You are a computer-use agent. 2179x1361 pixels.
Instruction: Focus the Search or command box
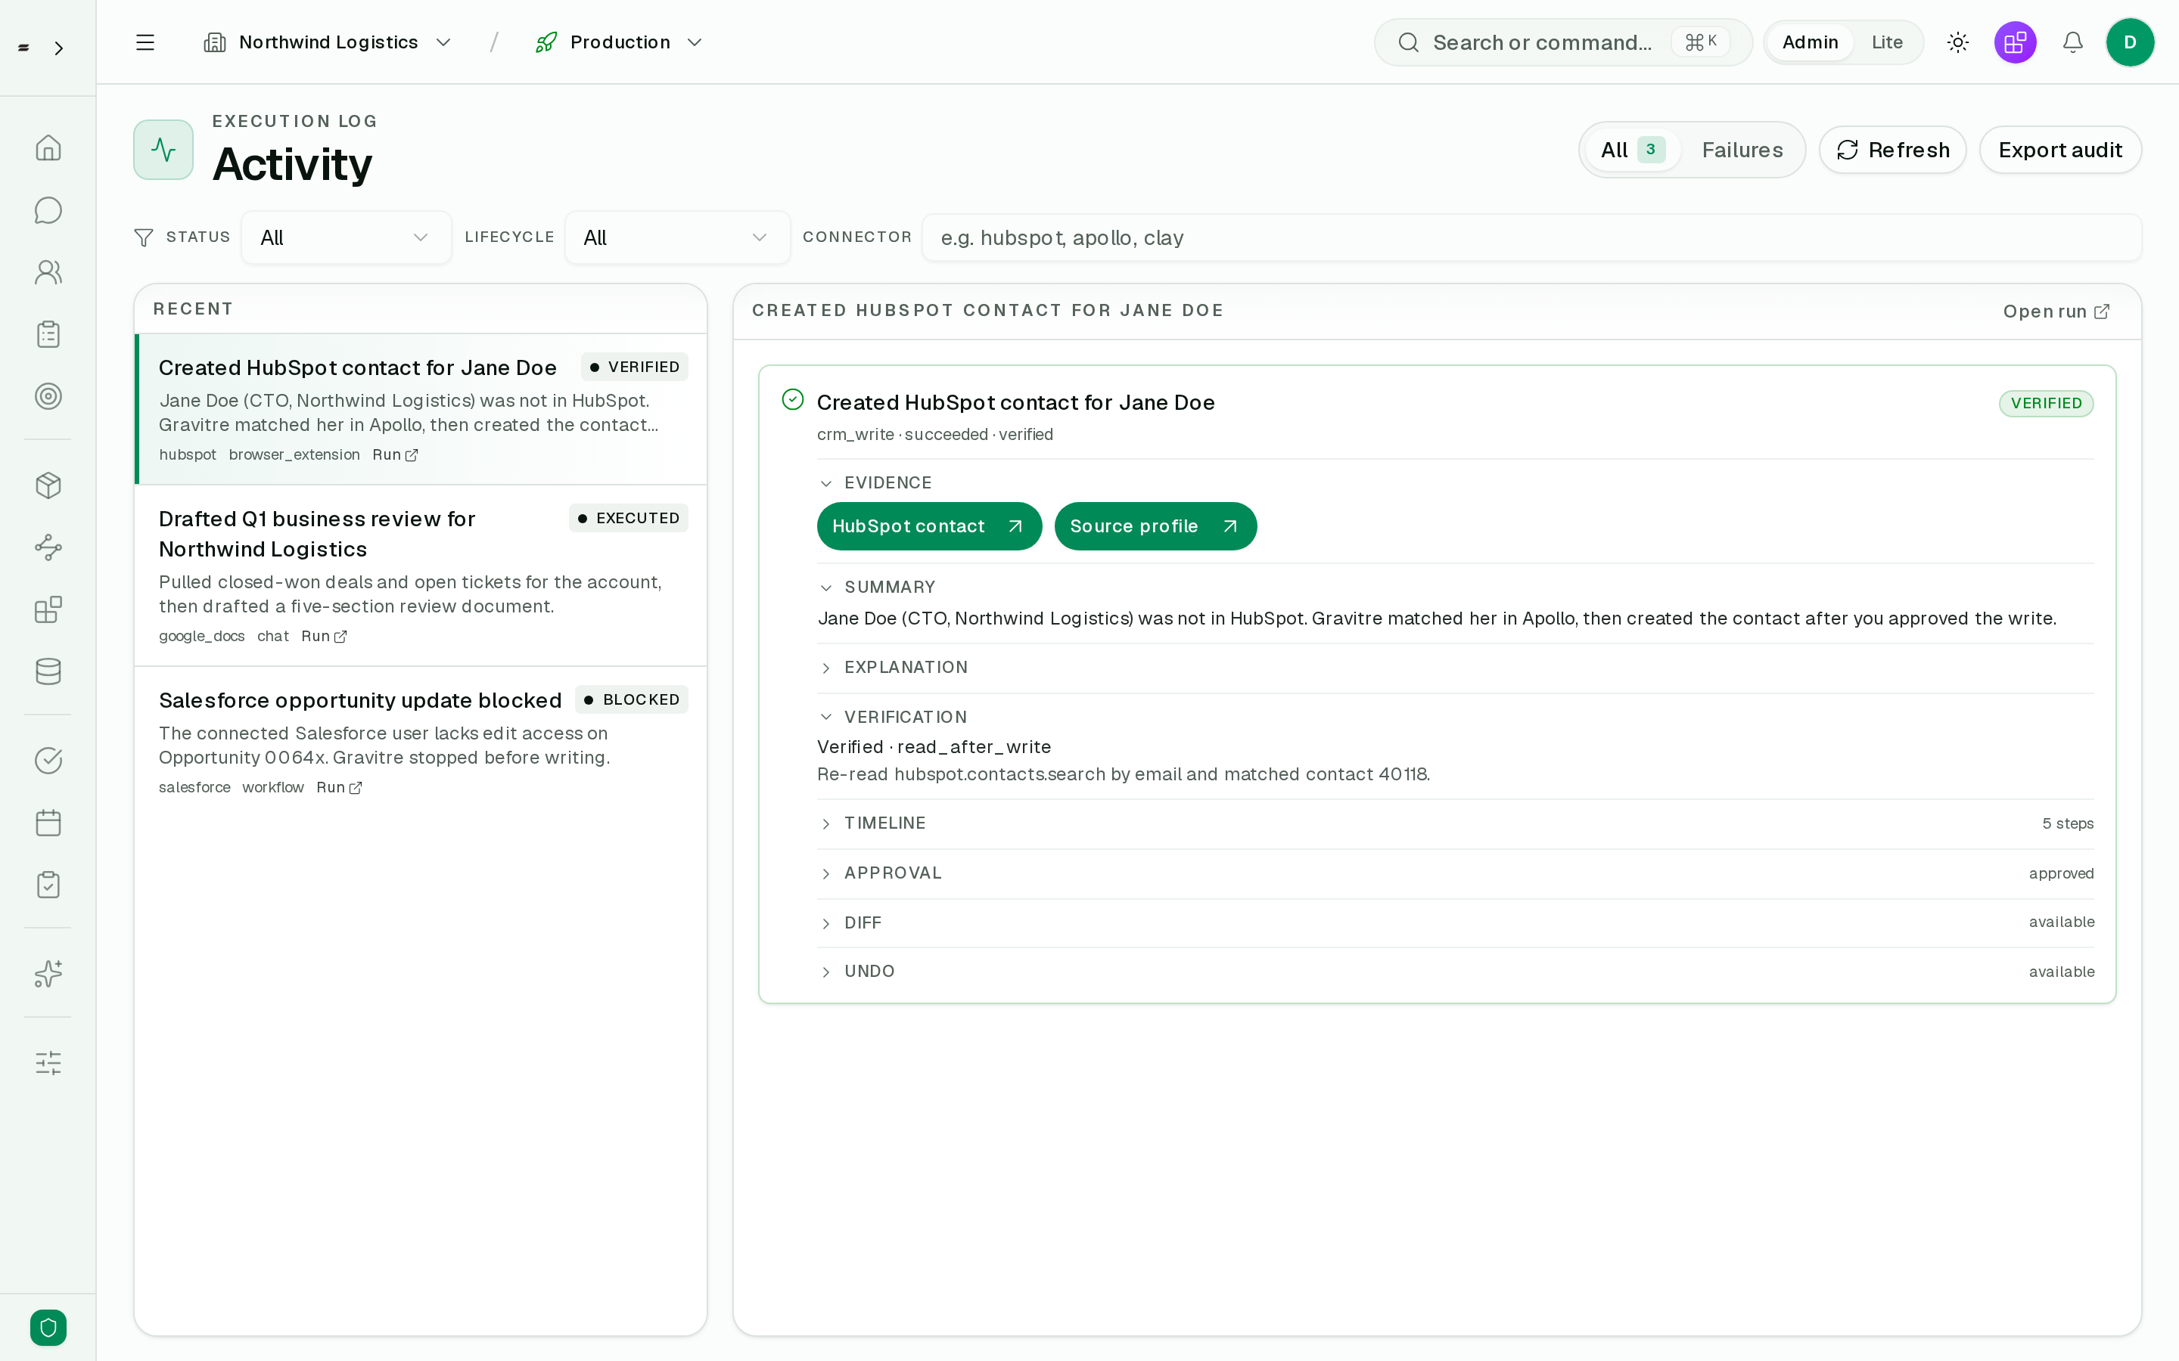1562,42
